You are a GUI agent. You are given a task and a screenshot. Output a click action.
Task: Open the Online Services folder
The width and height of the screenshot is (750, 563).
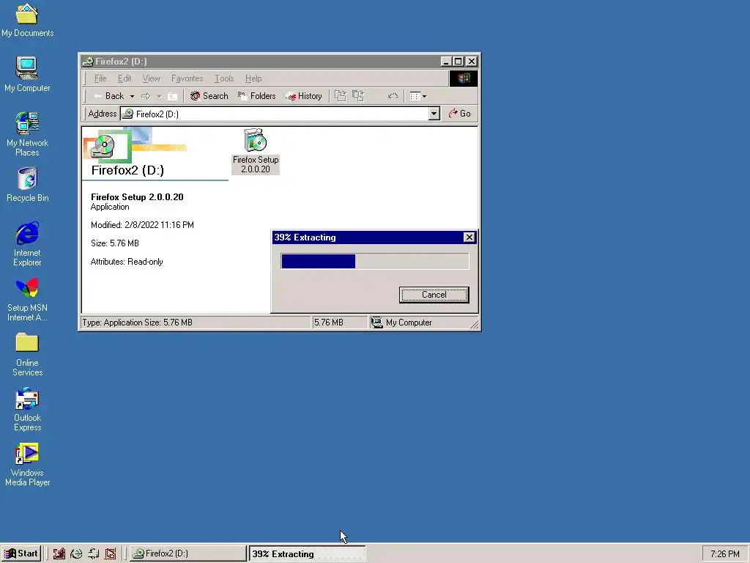(x=27, y=354)
